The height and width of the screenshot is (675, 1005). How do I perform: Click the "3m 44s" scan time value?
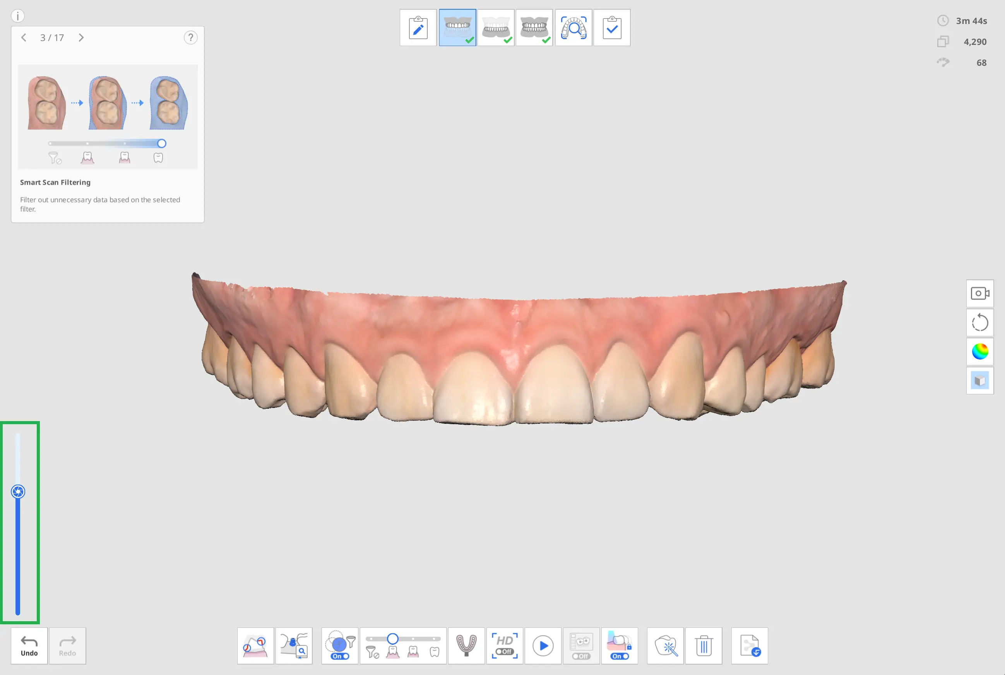coord(971,21)
